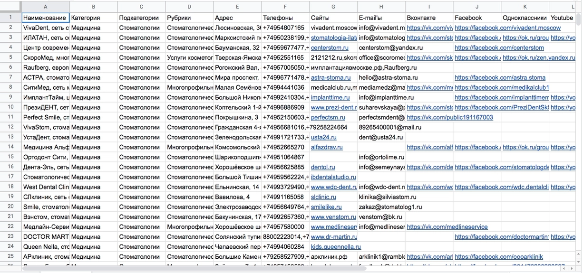Click the Одноклассники header cell
Screen dimensions: 583x273
pyautogui.click(x=525, y=18)
